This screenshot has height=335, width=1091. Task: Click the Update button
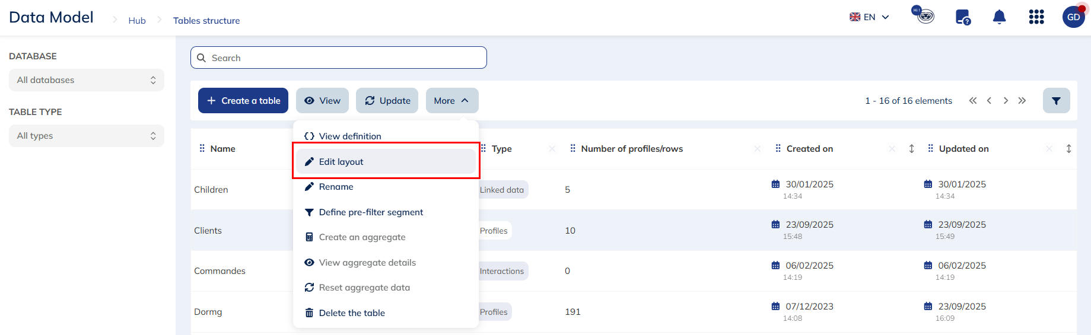coord(387,101)
